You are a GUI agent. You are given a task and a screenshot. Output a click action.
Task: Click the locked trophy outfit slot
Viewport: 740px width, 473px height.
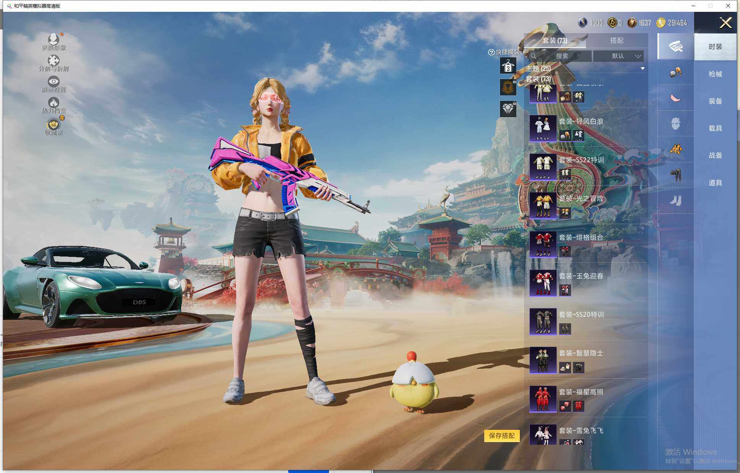[x=508, y=87]
